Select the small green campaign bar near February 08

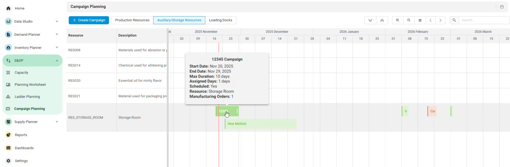405,111
